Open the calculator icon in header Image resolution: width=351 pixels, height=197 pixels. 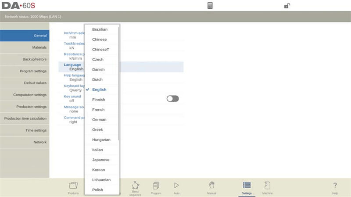[210, 6]
